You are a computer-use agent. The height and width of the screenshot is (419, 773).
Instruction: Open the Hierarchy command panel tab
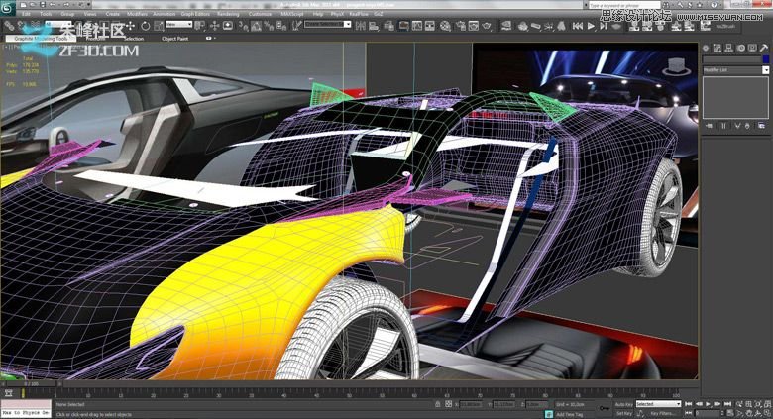pos(728,48)
